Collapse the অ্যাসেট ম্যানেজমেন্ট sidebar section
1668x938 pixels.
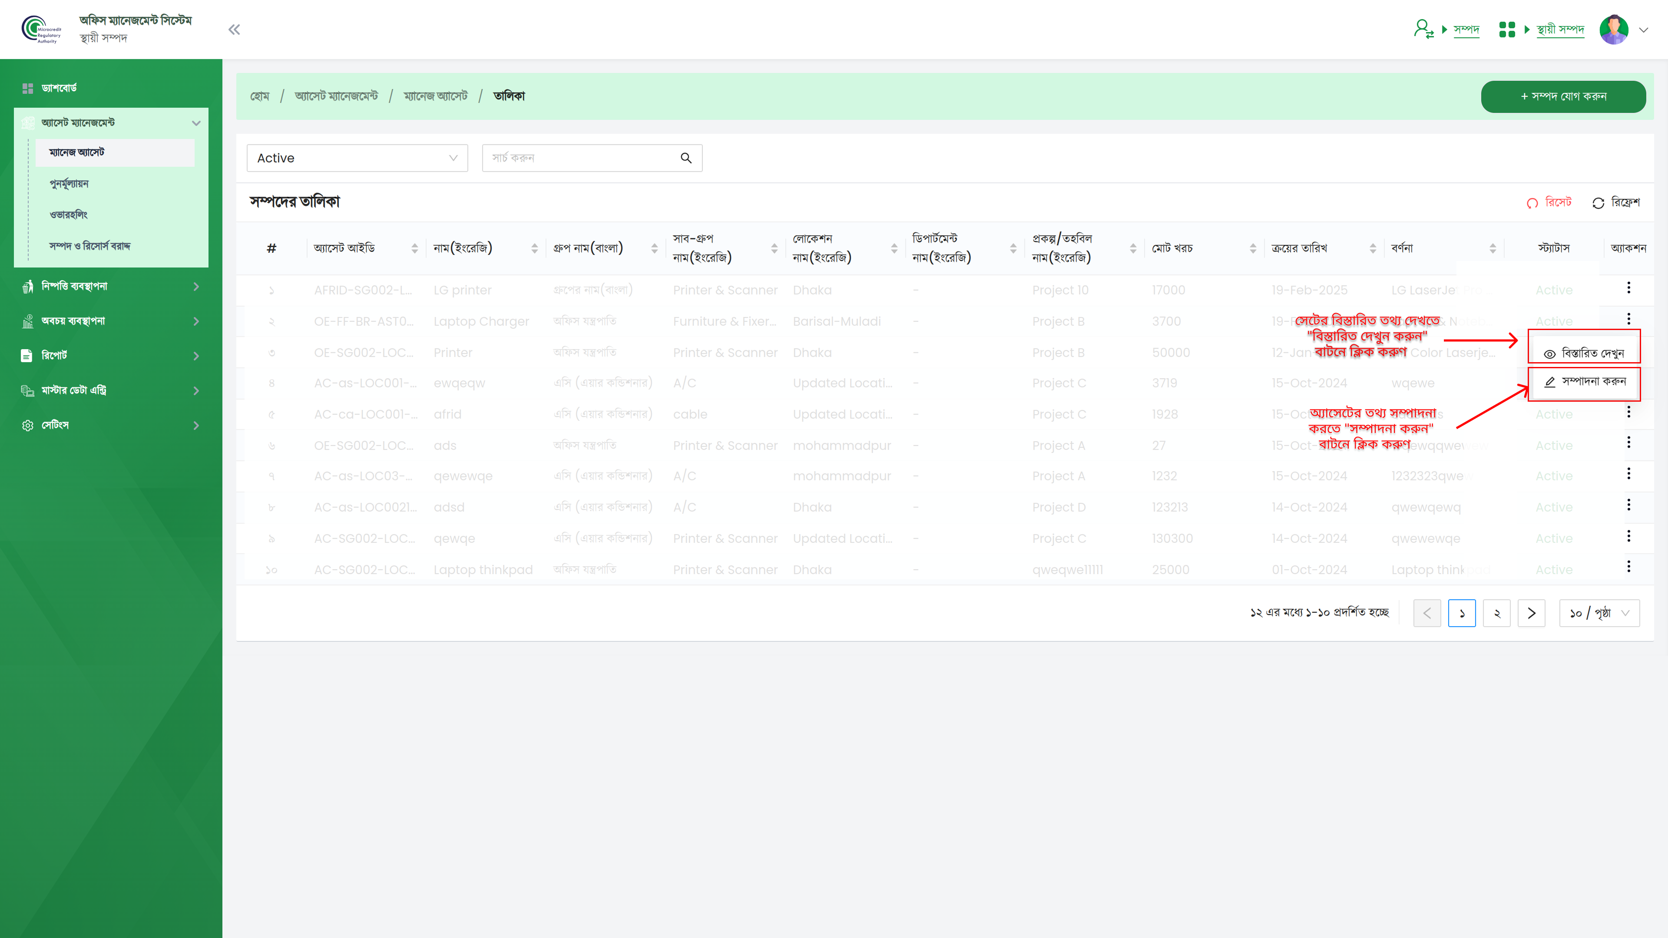pyautogui.click(x=111, y=123)
